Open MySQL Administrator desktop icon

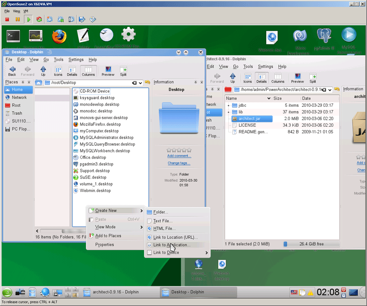[349, 35]
